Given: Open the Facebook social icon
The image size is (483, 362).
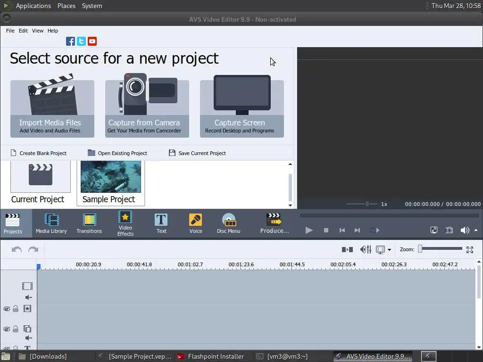Looking at the screenshot, I should pos(70,41).
